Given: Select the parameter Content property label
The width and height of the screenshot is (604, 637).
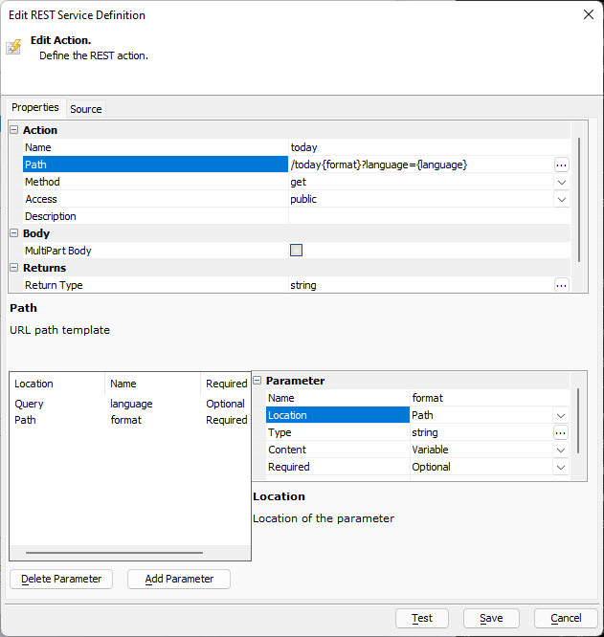Looking at the screenshot, I should (337, 450).
